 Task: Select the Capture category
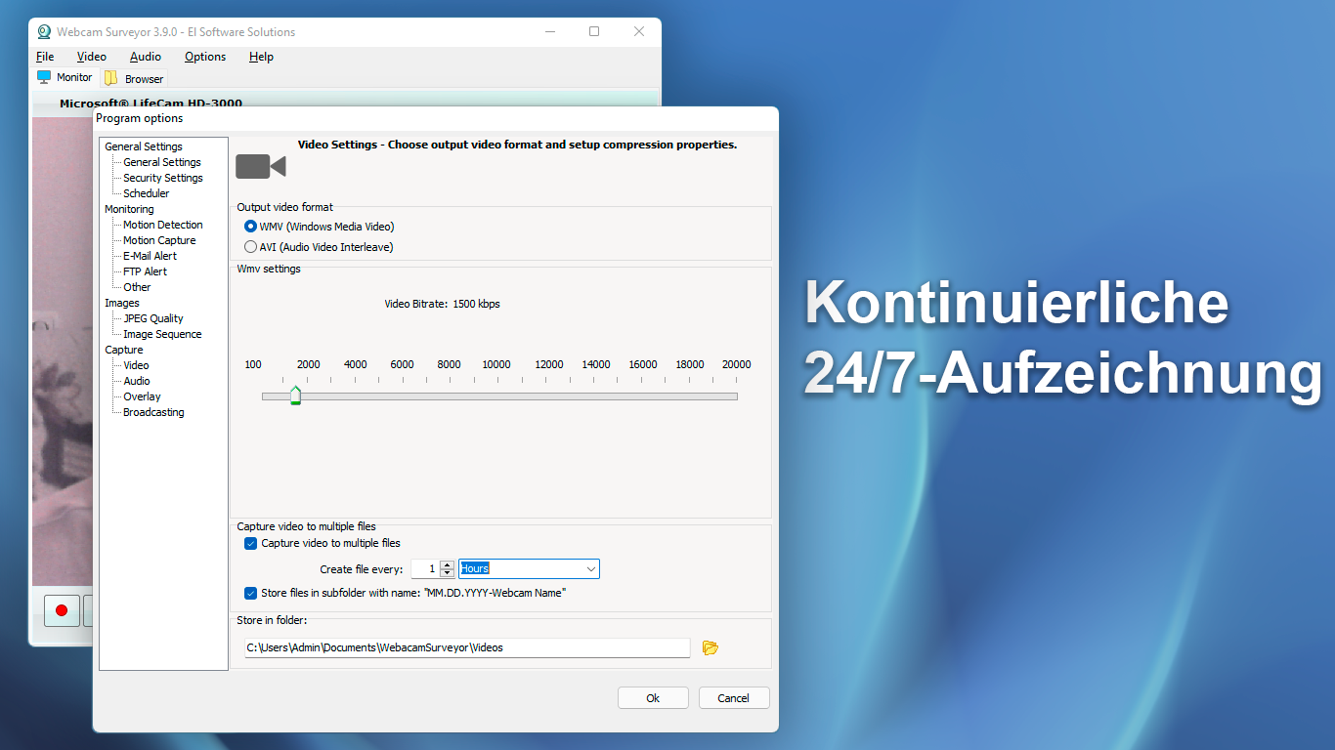[x=124, y=350]
